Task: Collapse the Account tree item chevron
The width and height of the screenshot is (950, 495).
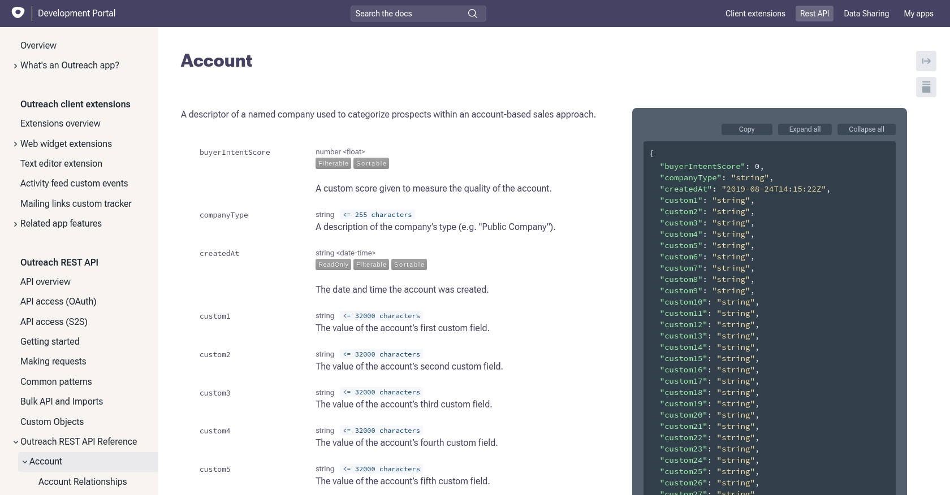Action: 25,462
